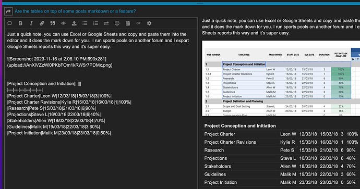Click the 'Projections' cell in the preview table
The width and height of the screenshot is (360, 189).
[215, 158]
